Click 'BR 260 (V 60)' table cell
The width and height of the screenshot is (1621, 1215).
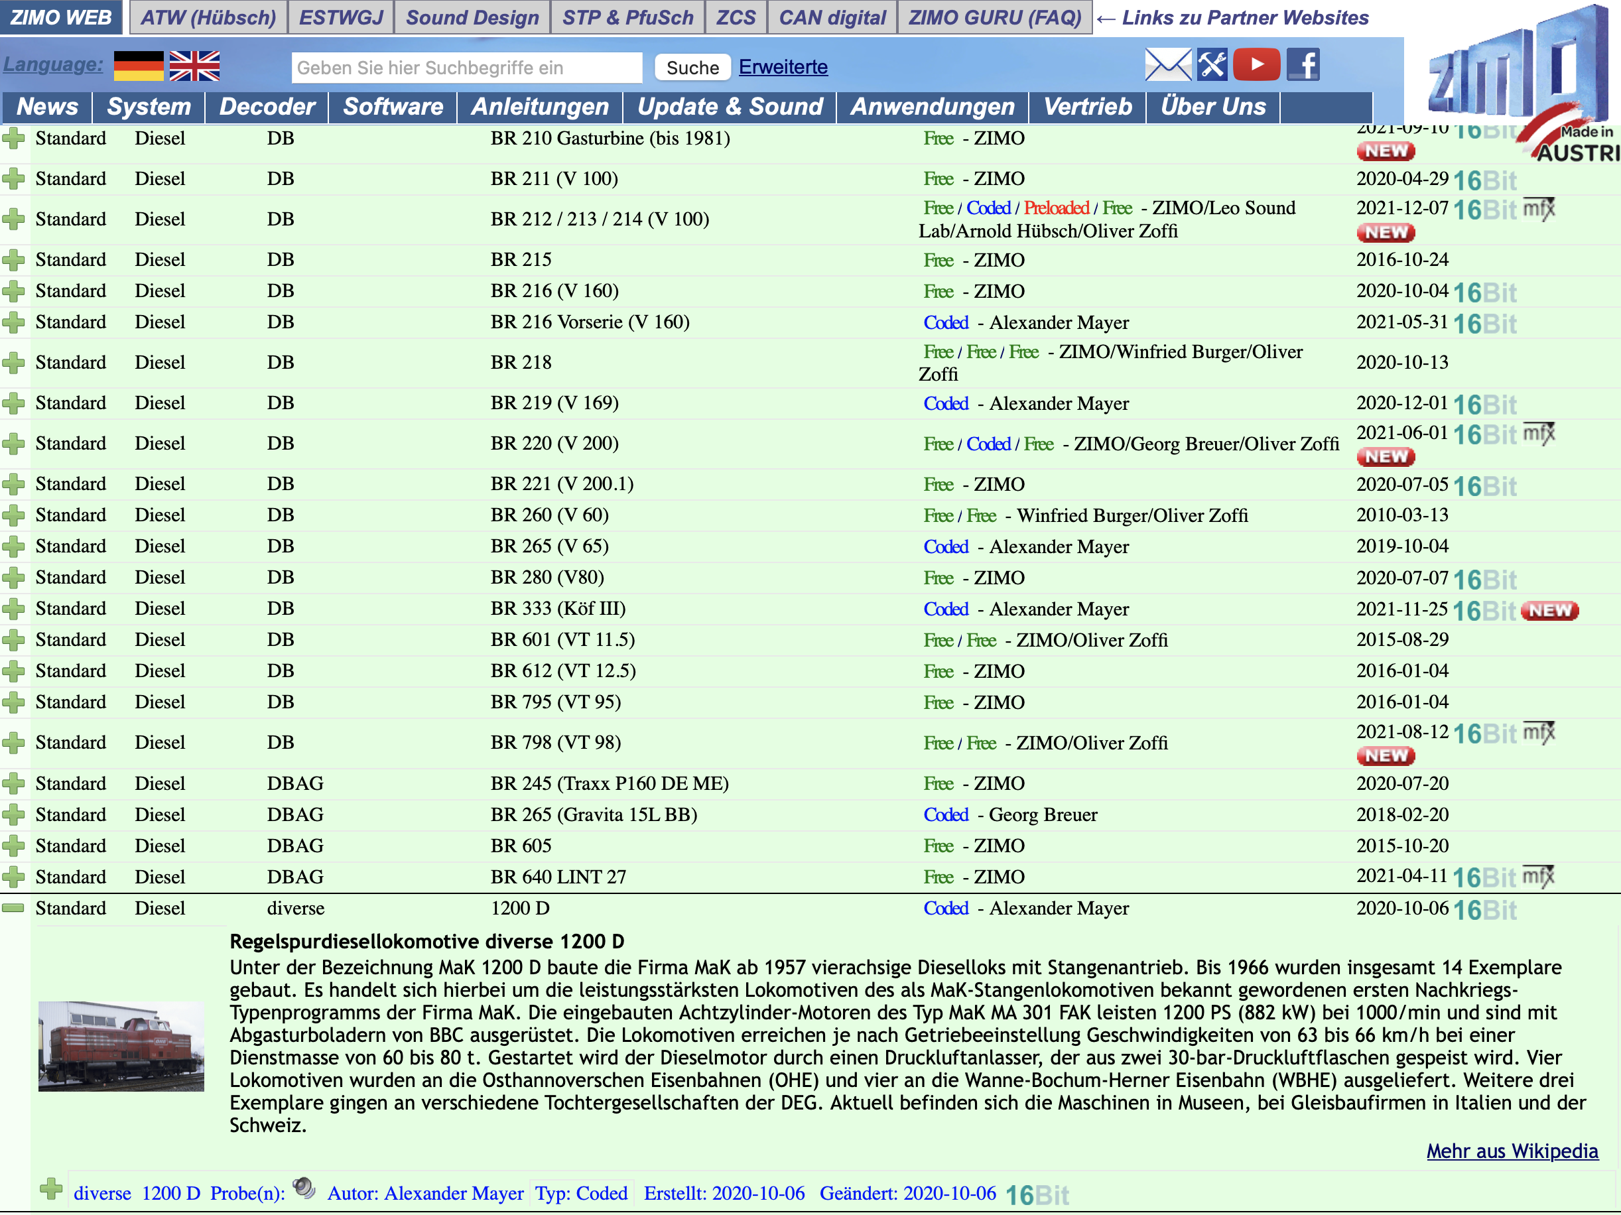tap(550, 515)
